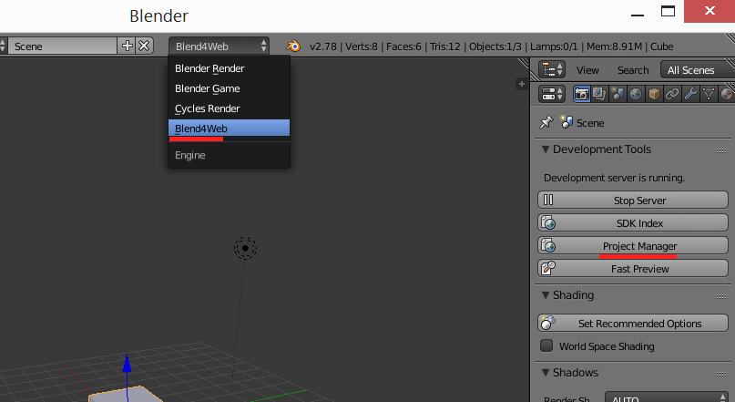Open the World properties tab (globe icon)
The width and height of the screenshot is (735, 402).
636,94
